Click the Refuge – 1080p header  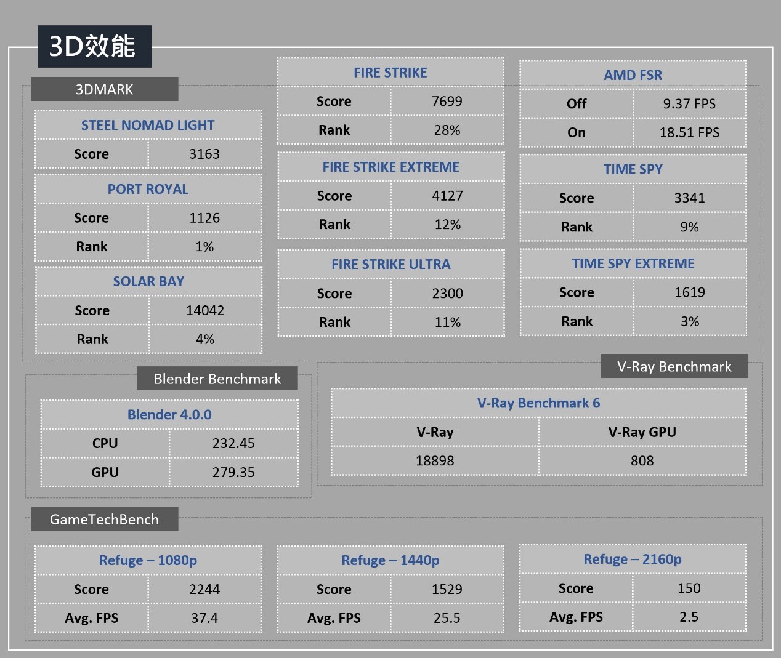point(148,560)
